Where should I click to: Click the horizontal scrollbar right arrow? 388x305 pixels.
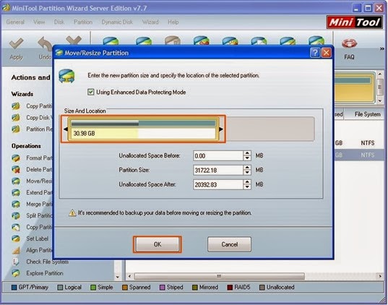(x=380, y=276)
